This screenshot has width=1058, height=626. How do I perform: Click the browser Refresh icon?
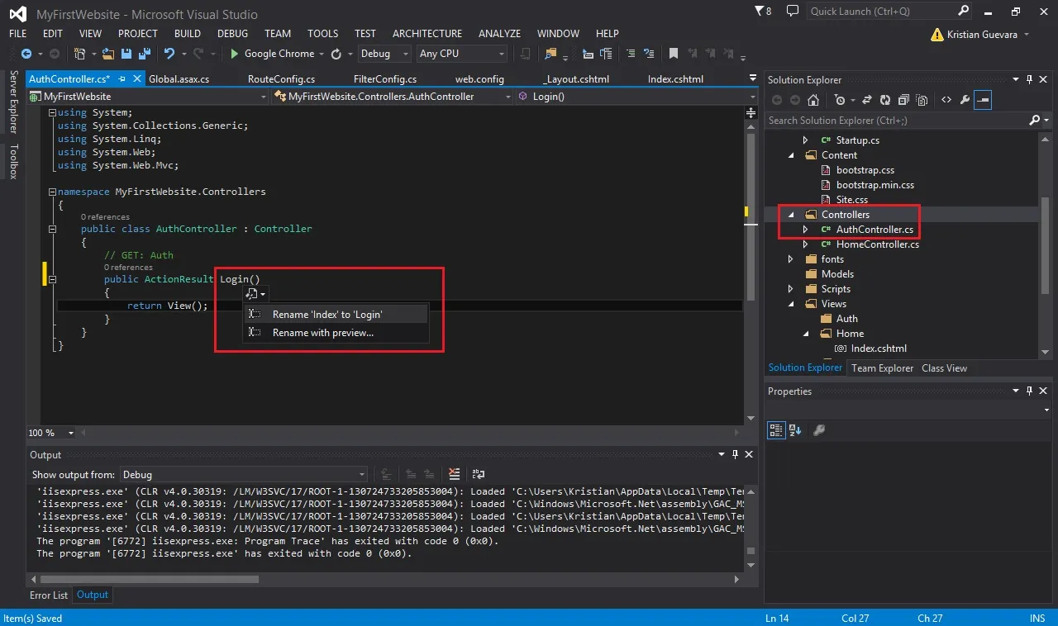click(336, 54)
